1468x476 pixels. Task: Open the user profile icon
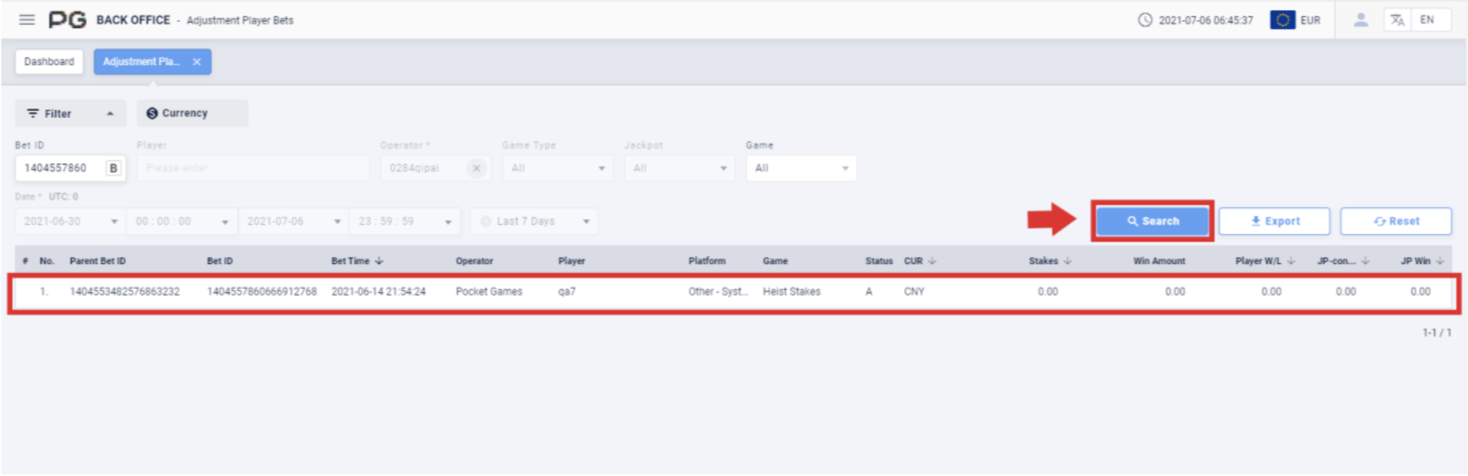[x=1361, y=20]
